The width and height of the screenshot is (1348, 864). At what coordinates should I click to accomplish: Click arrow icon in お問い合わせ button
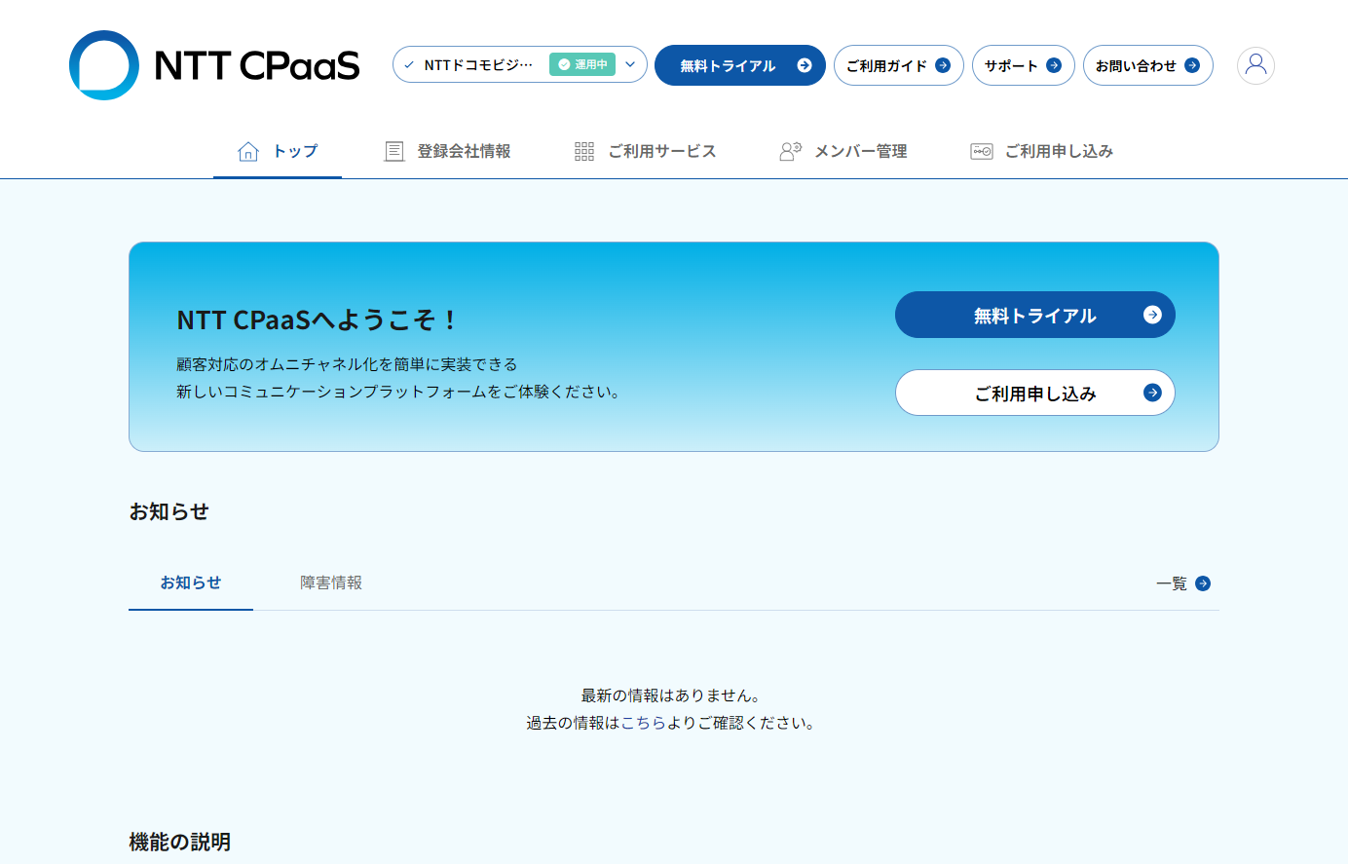click(x=1192, y=65)
